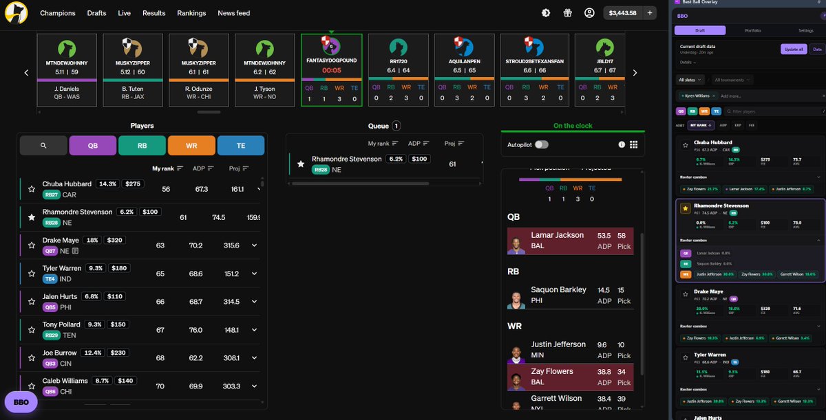826x420 pixels.
Task: Star Joe Burrow in the player list
Action: pos(32,357)
